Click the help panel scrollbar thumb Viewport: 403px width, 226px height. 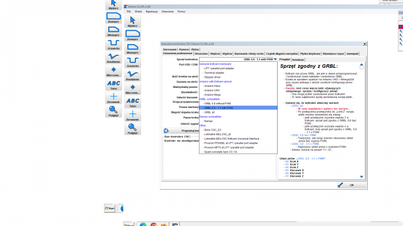coord(362,67)
